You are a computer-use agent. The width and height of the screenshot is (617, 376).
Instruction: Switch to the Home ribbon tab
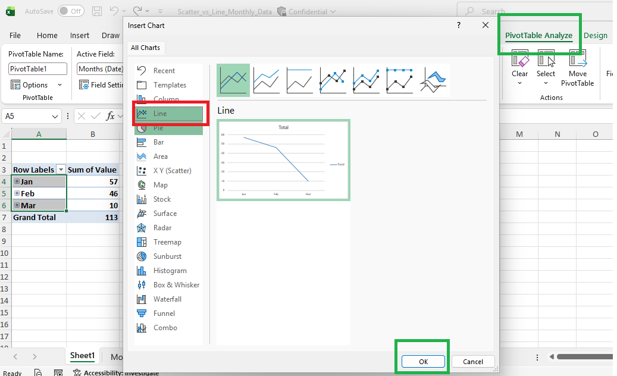click(47, 35)
